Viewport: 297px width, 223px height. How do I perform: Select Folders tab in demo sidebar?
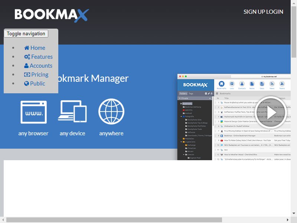(x=183, y=94)
